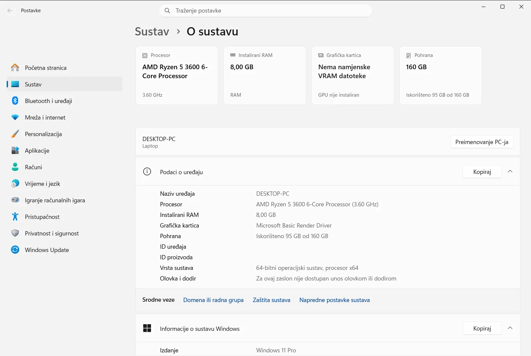Image resolution: width=531 pixels, height=356 pixels.
Task: Select the Sustav monitor icon
Action: (x=15, y=84)
